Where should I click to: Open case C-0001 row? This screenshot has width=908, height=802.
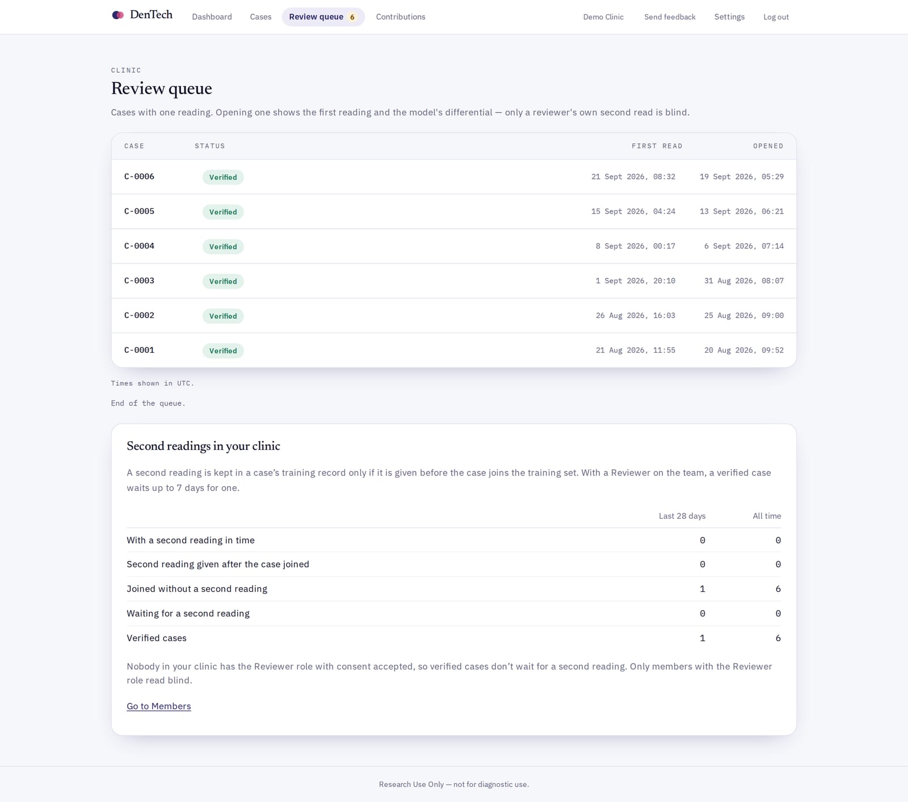(454, 350)
